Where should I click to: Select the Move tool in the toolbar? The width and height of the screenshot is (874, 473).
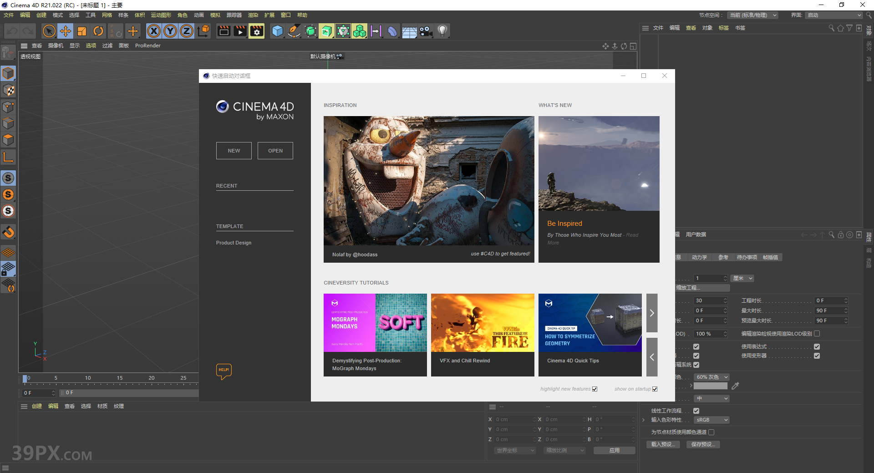click(66, 31)
